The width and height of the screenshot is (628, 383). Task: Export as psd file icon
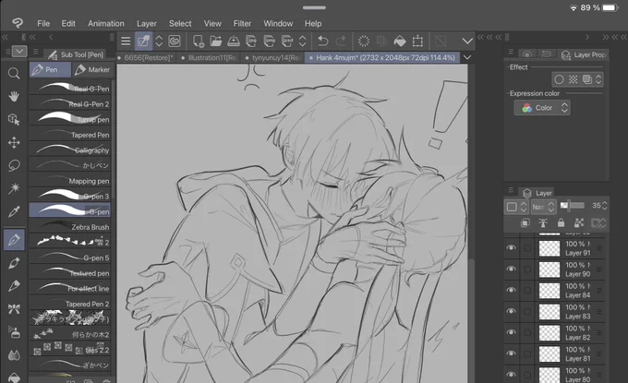pos(287,41)
